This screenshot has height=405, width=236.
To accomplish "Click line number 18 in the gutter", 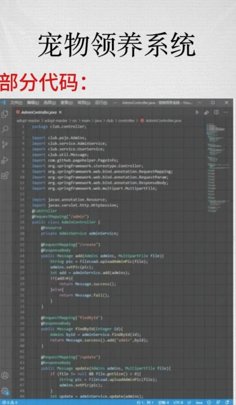I will pos(22,222).
